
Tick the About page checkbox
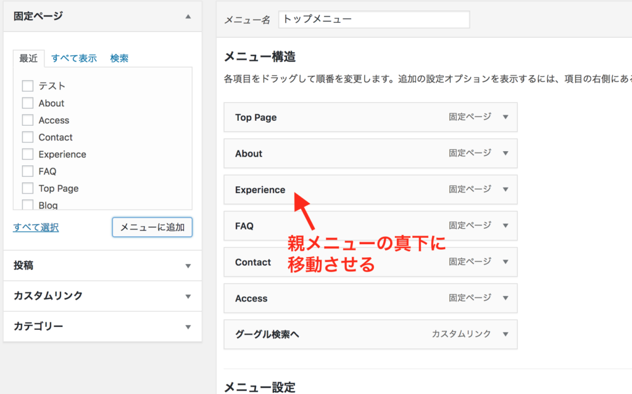(27, 104)
